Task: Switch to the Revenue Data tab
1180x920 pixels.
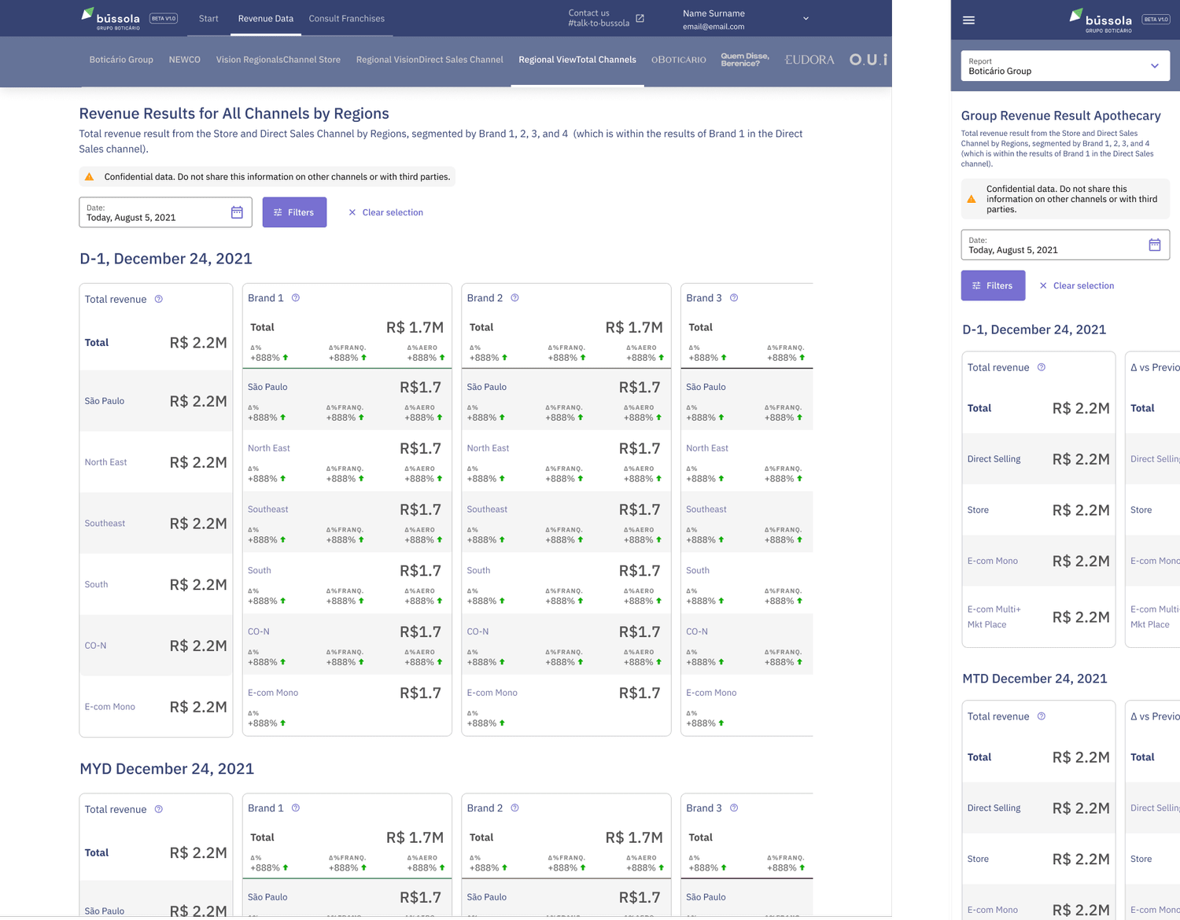Action: (266, 18)
